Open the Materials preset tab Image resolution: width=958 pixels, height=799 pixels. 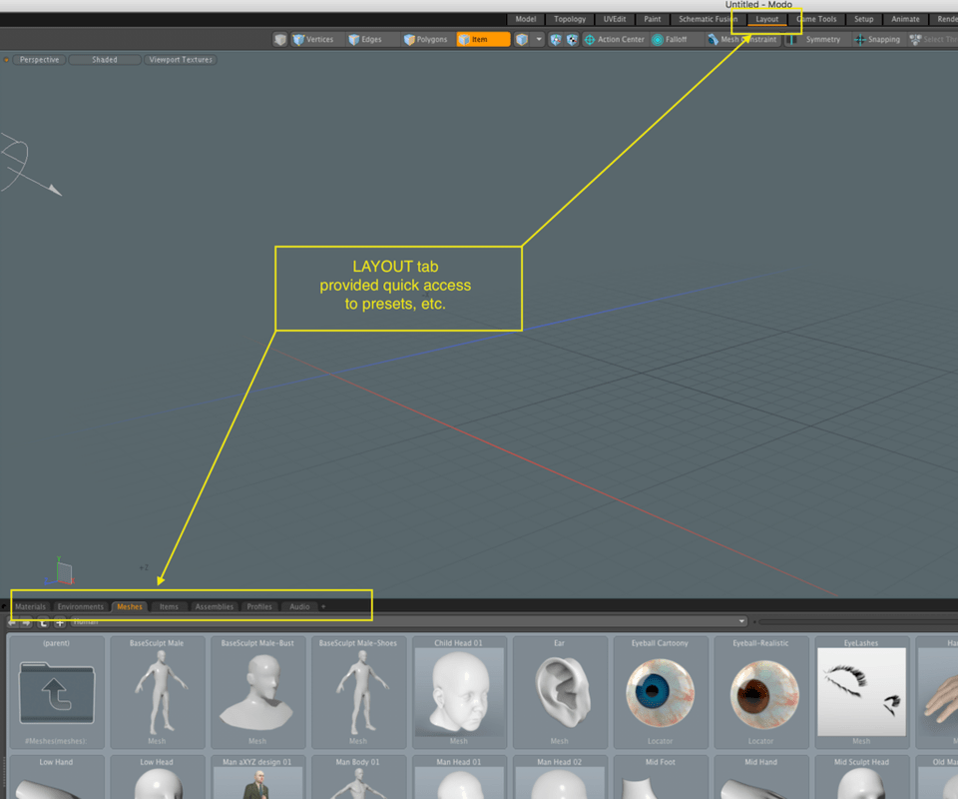coord(30,606)
